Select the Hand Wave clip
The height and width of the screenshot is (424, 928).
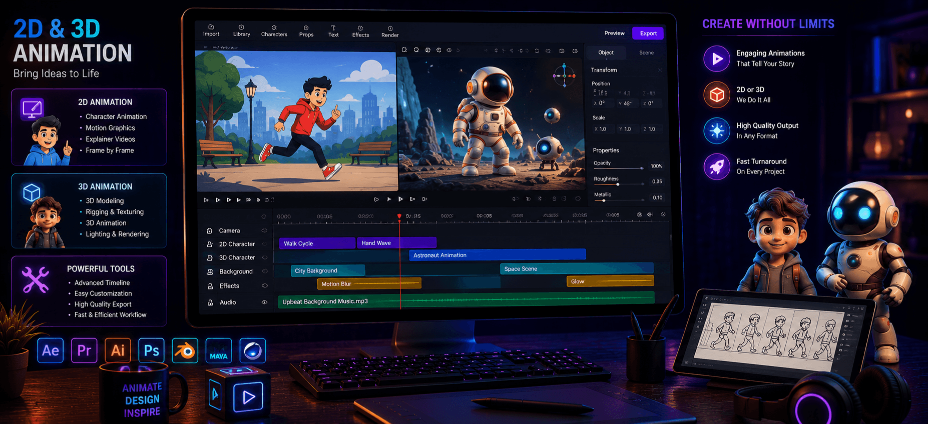coord(396,242)
